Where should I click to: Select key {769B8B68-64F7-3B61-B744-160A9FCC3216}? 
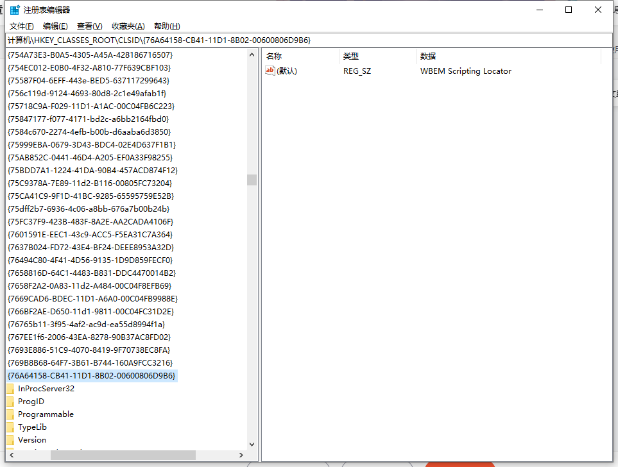click(x=90, y=363)
